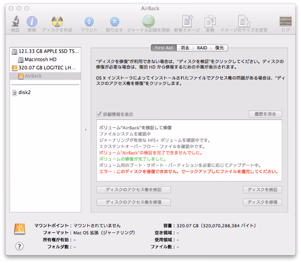Open the ログ log icon

click(x=285, y=21)
